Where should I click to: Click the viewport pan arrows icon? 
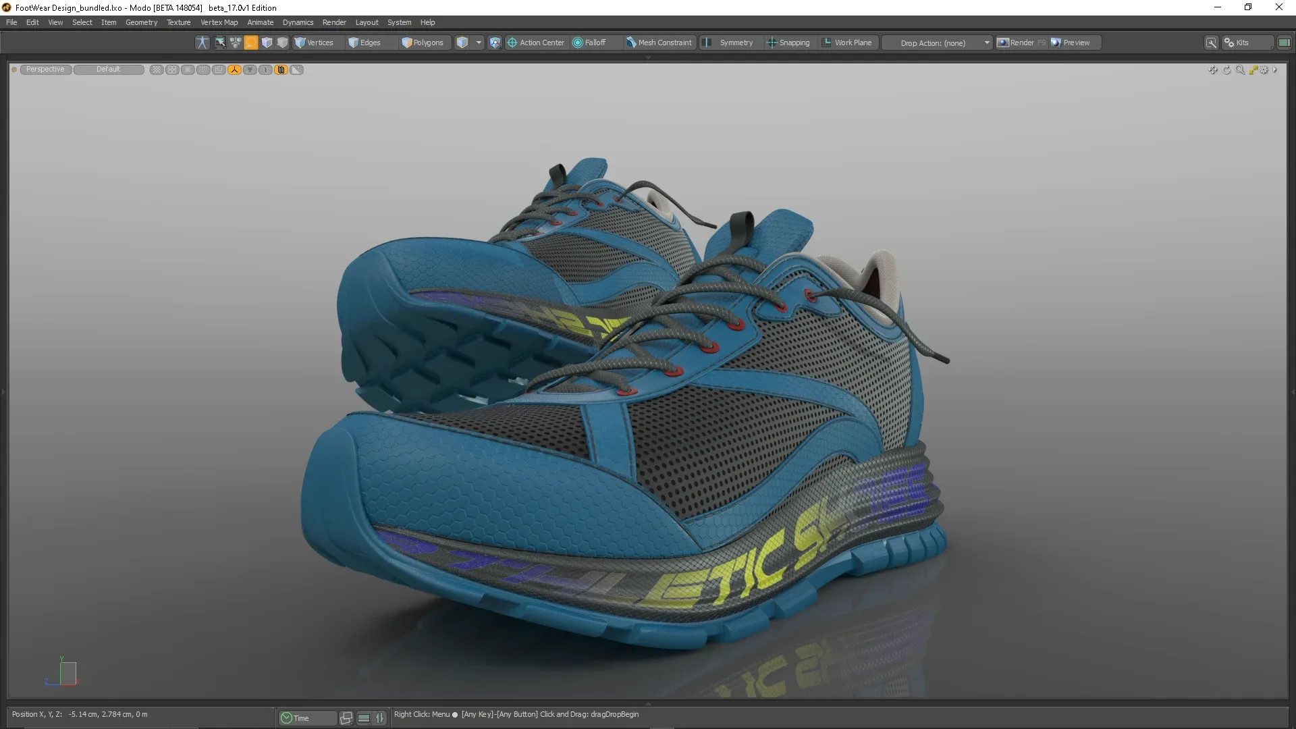(1213, 70)
